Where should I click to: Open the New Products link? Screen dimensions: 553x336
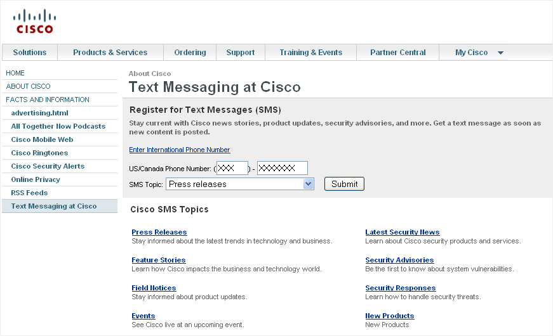point(389,316)
